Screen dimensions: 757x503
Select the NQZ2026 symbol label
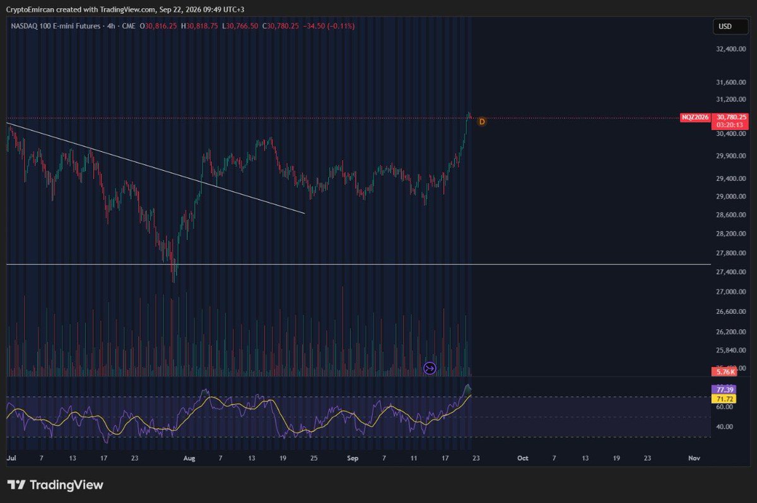tap(696, 117)
